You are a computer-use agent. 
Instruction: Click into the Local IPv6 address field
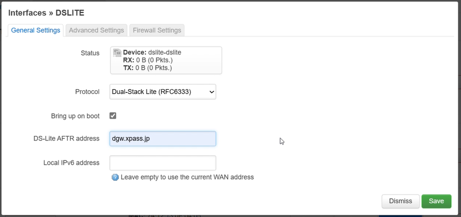[162, 163]
